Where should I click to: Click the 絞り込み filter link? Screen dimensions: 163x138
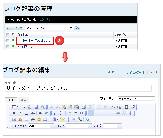coord(46,20)
